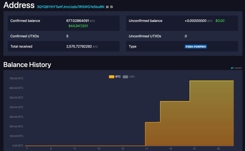Switch balance history to all
This screenshot has height=151, width=245.
tap(232, 68)
